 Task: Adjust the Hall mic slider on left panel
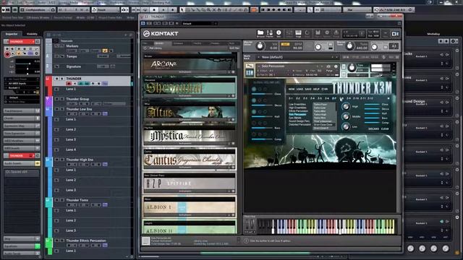262,117
